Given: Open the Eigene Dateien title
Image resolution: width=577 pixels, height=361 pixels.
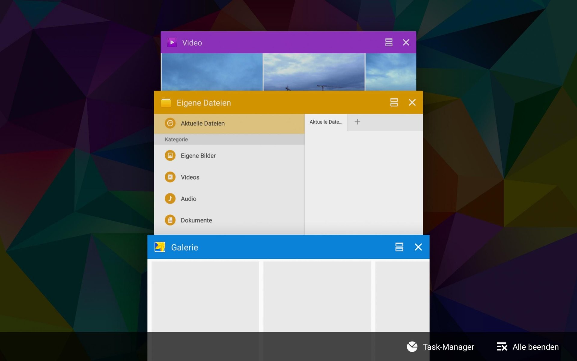Looking at the screenshot, I should tap(204, 103).
